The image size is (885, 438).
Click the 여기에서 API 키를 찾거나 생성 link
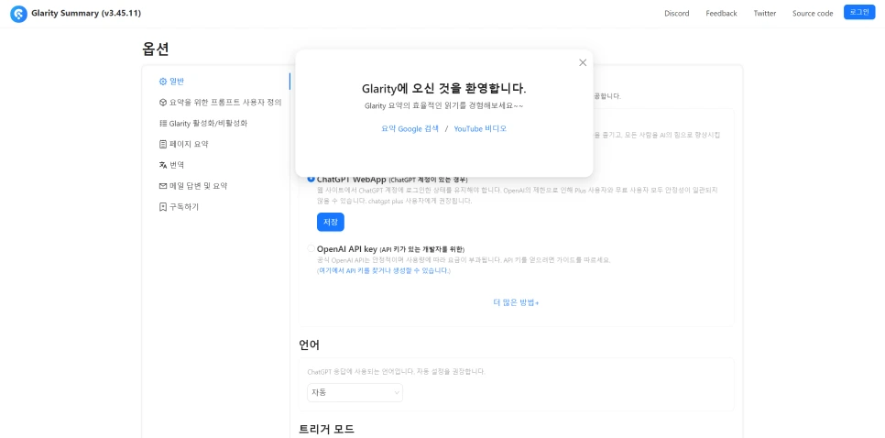[384, 270]
